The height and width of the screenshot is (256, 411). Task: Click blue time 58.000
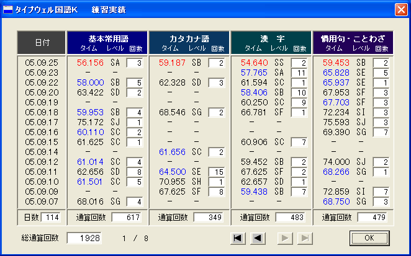pos(90,82)
